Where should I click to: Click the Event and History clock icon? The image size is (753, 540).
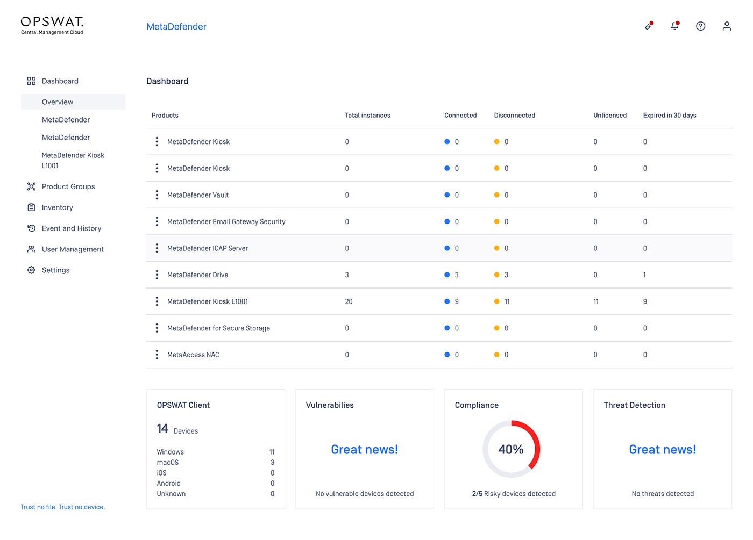pyautogui.click(x=31, y=228)
